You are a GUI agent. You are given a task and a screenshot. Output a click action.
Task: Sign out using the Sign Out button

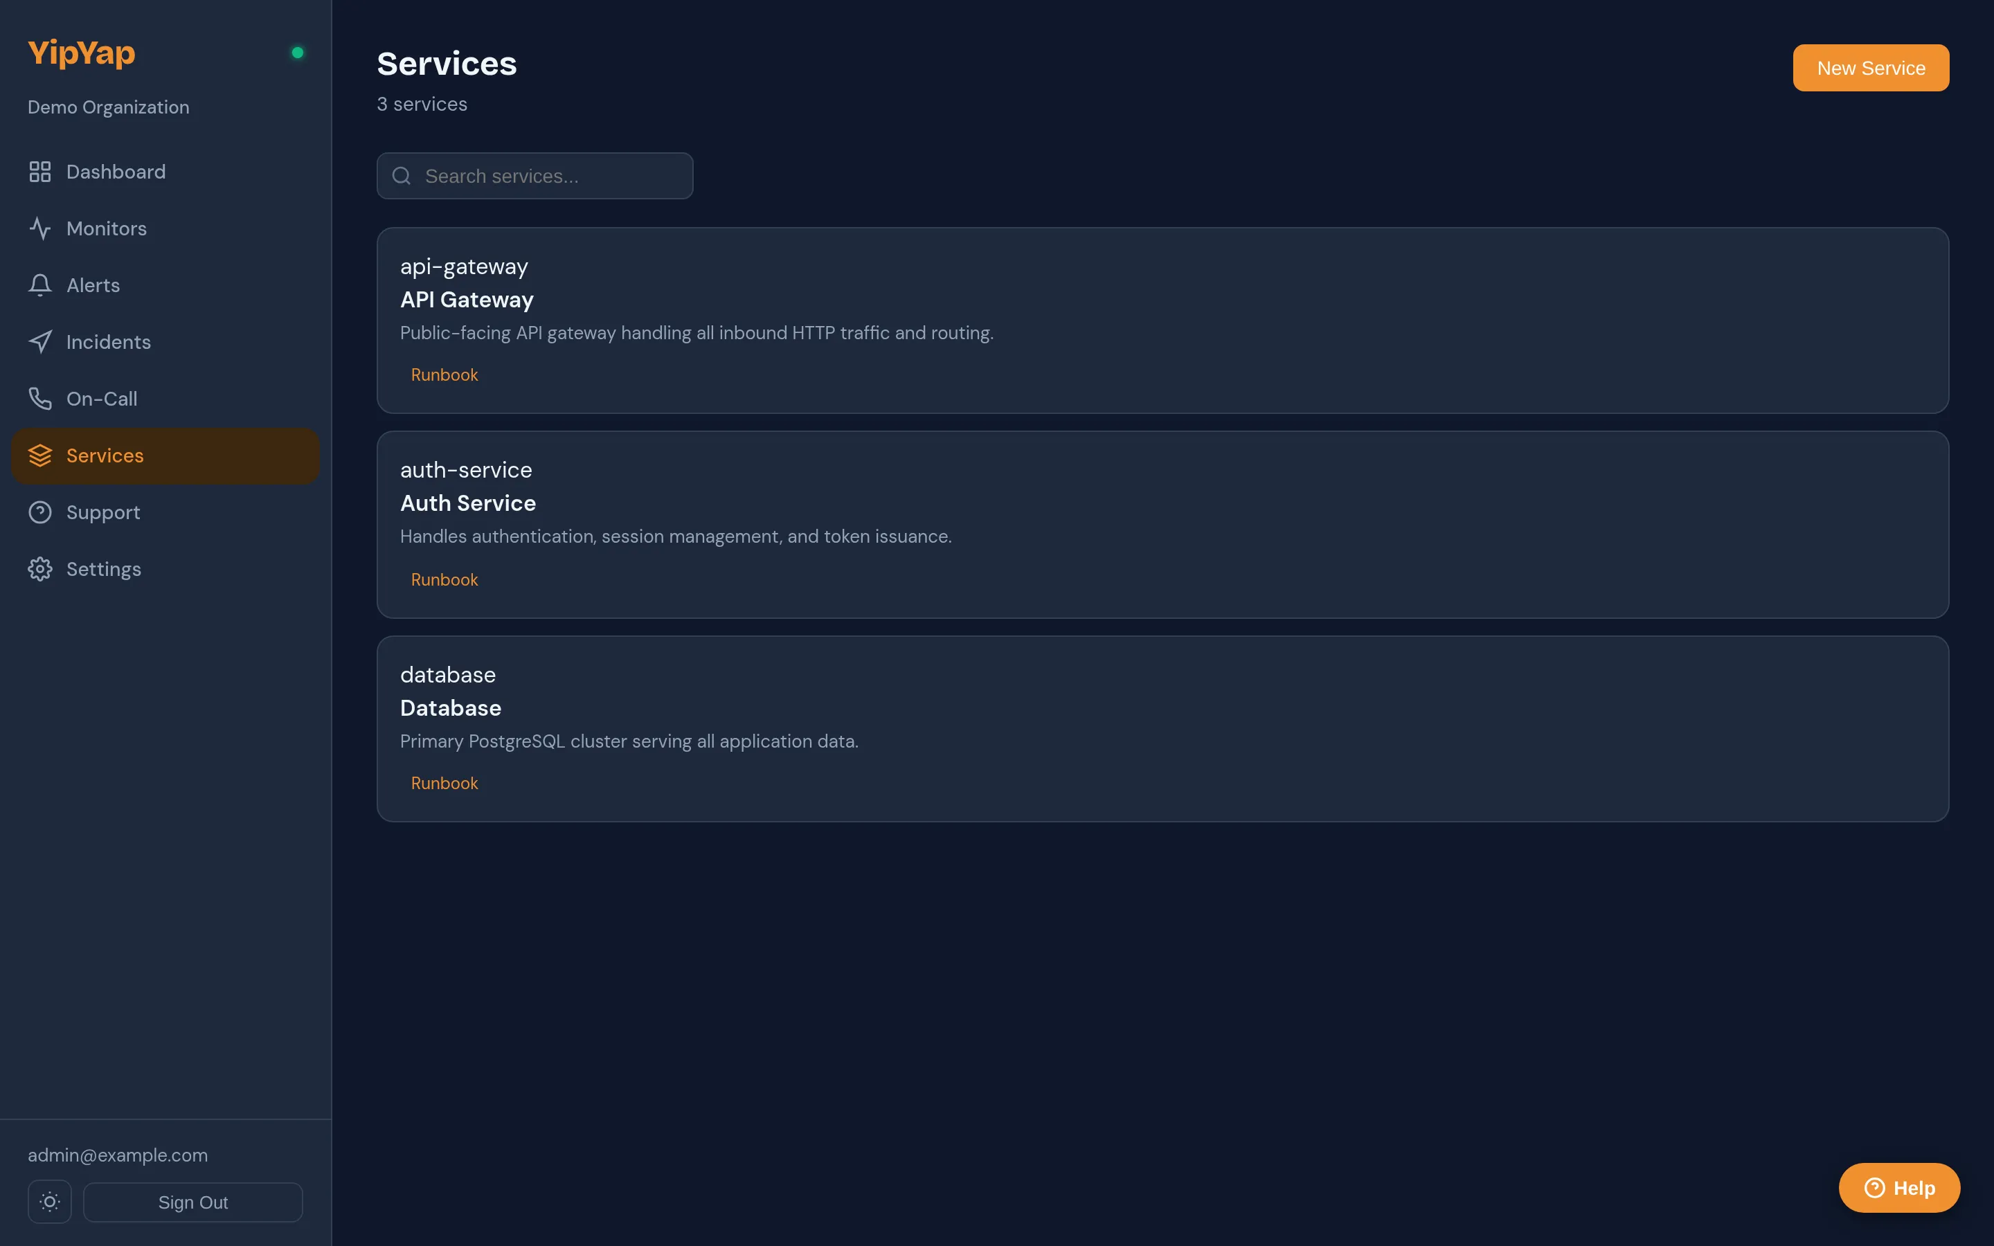pos(192,1202)
